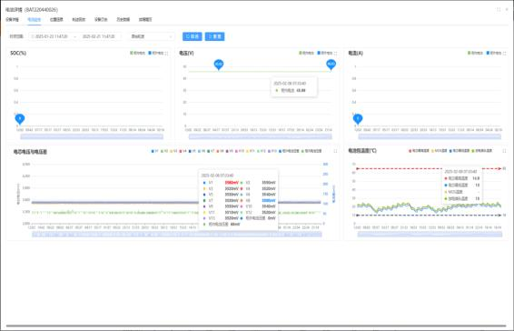Toggle the V7 series in the cell voltage legend
514x331 pixels.
(211, 151)
